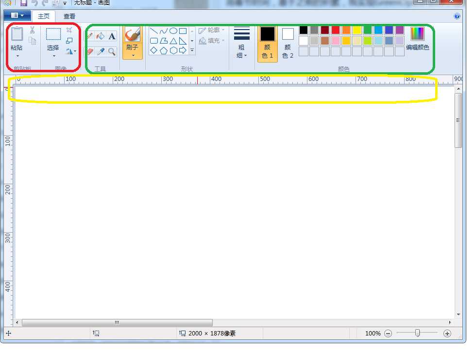The image size is (475, 350).
Task: Click the horizontal scrollbar right arrow
Action: [x=450, y=322]
